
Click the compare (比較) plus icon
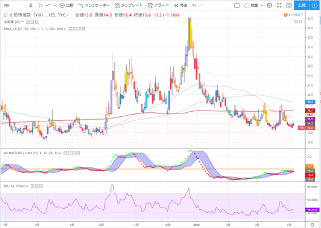(62, 5)
